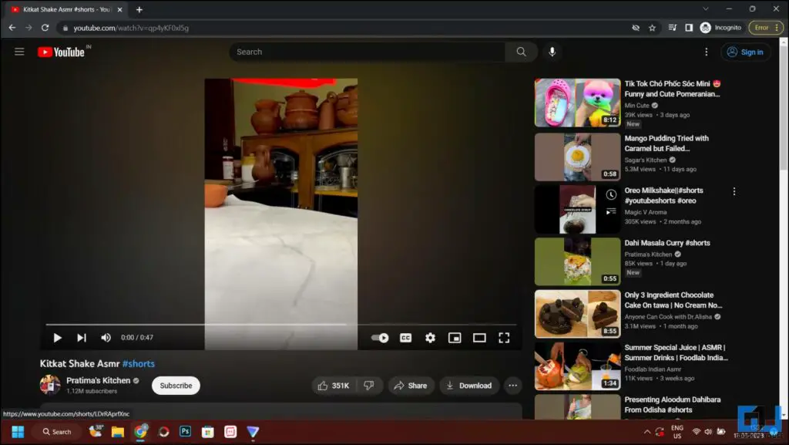Viewport: 789px width, 445px height.
Task: Open the #shorts hashtag link
Action: point(138,363)
